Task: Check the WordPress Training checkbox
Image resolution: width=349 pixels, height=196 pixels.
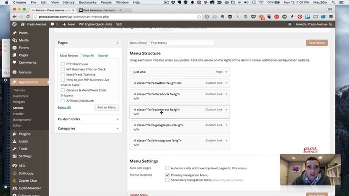Action: pos(63,75)
